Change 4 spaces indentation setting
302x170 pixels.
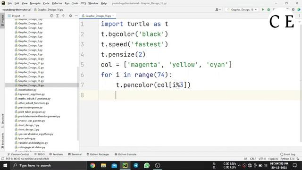pos(273,159)
